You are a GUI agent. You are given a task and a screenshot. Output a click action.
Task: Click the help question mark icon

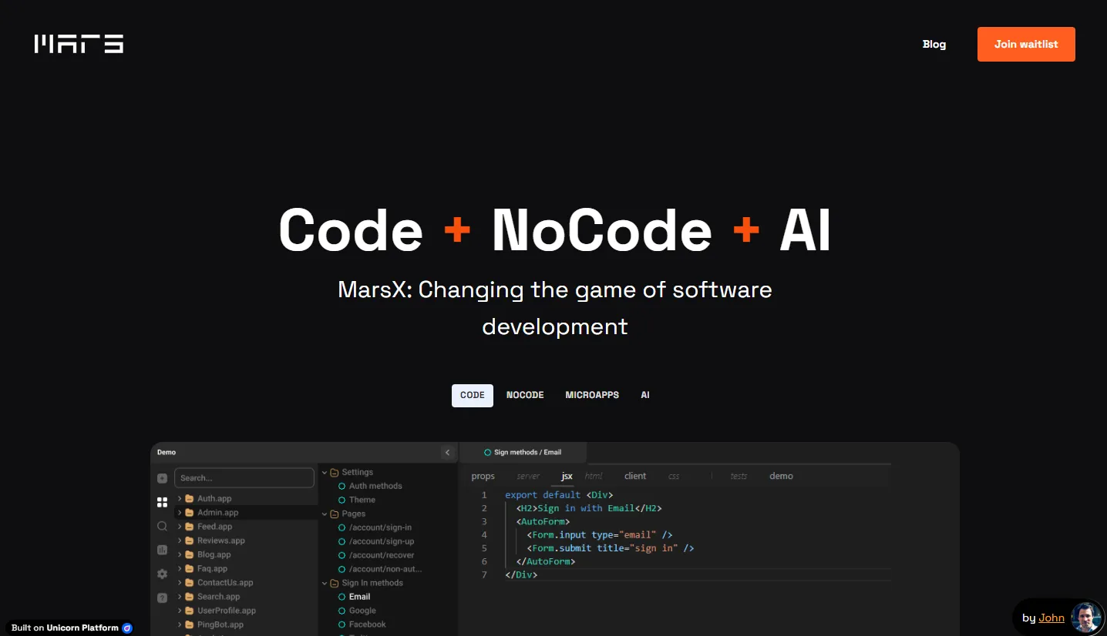pyautogui.click(x=162, y=598)
